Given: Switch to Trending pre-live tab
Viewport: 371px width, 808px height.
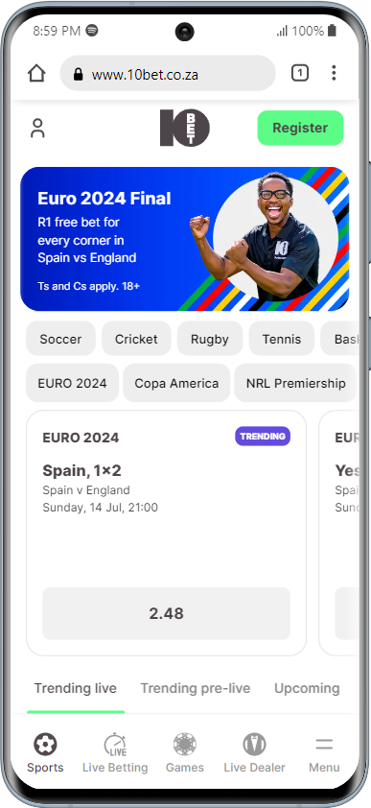Looking at the screenshot, I should coord(196,688).
